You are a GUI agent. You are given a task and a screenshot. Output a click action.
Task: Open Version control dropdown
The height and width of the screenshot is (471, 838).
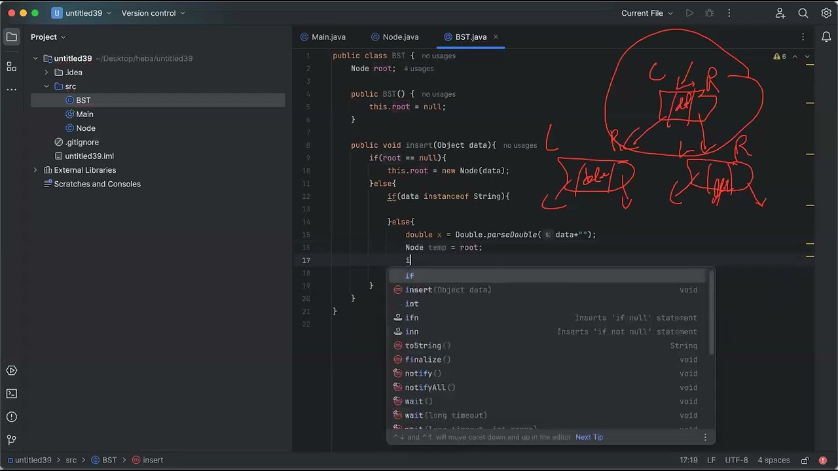click(x=153, y=13)
